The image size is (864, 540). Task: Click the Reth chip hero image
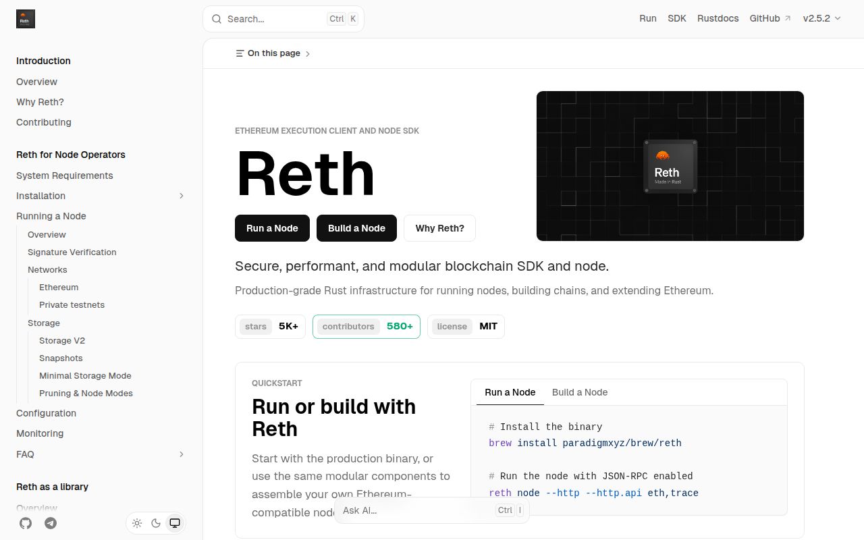[670, 166]
